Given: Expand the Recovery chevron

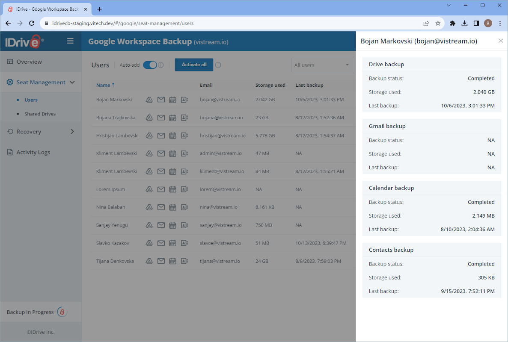Looking at the screenshot, I should 72,131.
